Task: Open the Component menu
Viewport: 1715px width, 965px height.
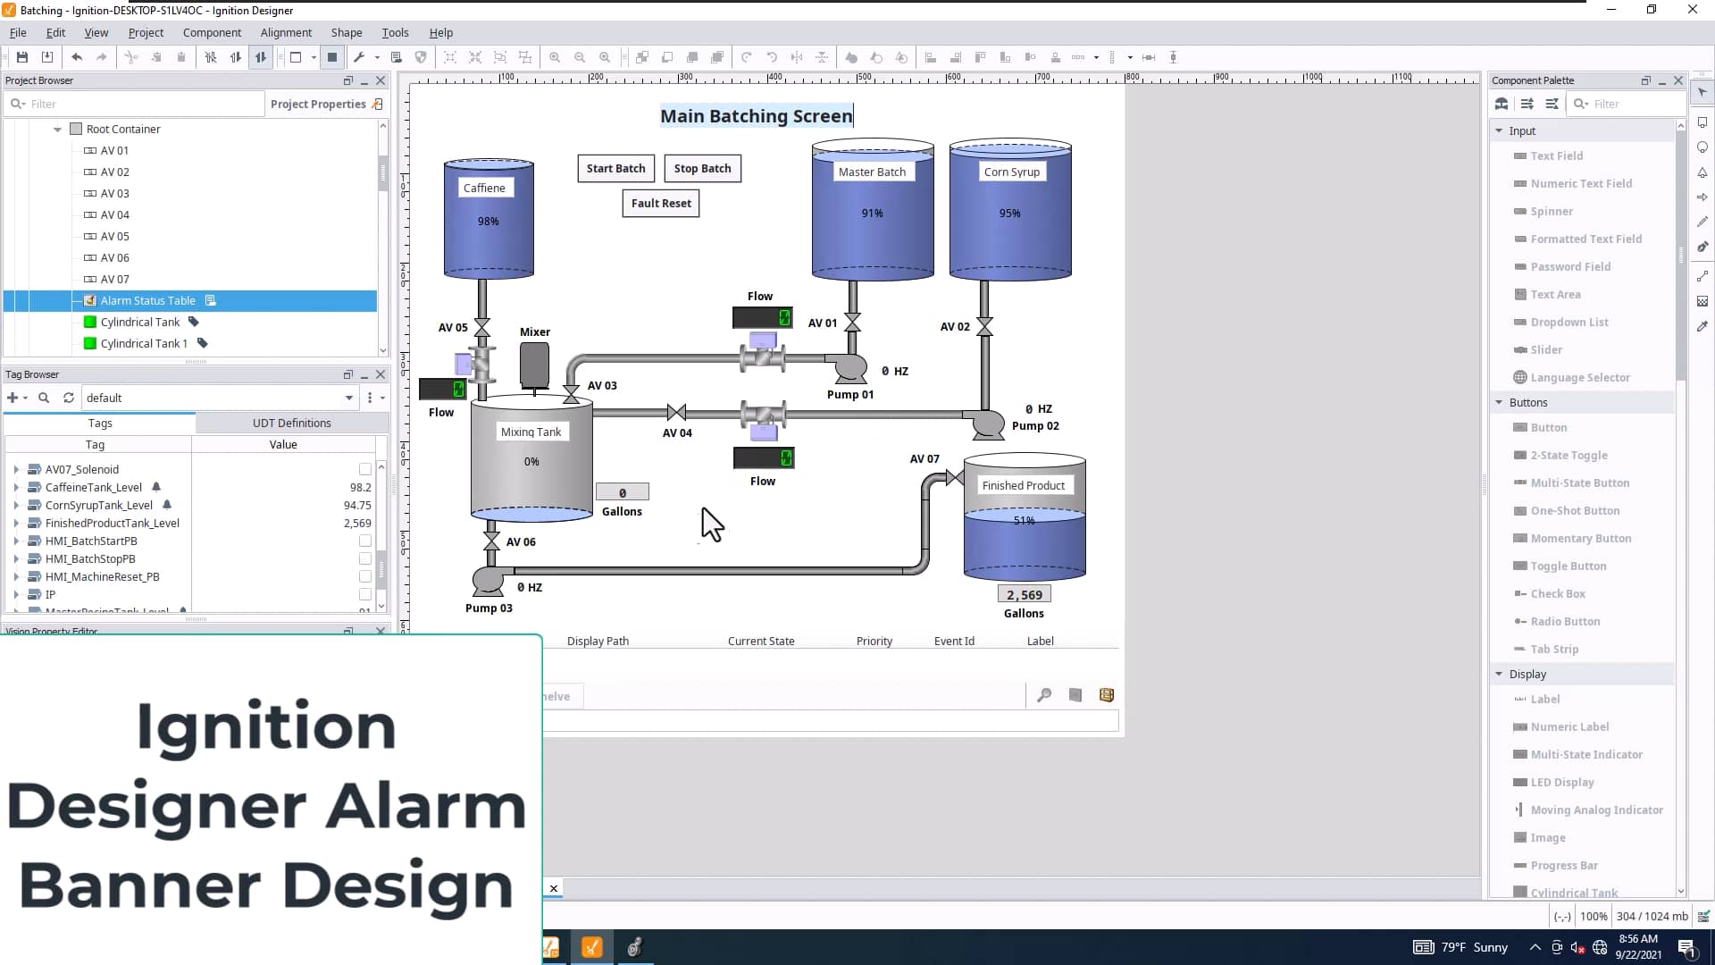Action: coord(212,32)
